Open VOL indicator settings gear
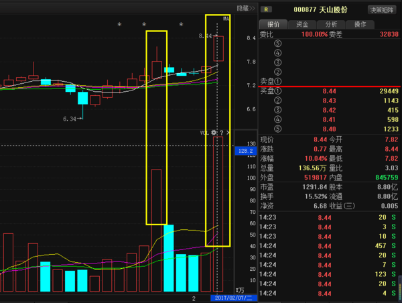 coord(214,133)
